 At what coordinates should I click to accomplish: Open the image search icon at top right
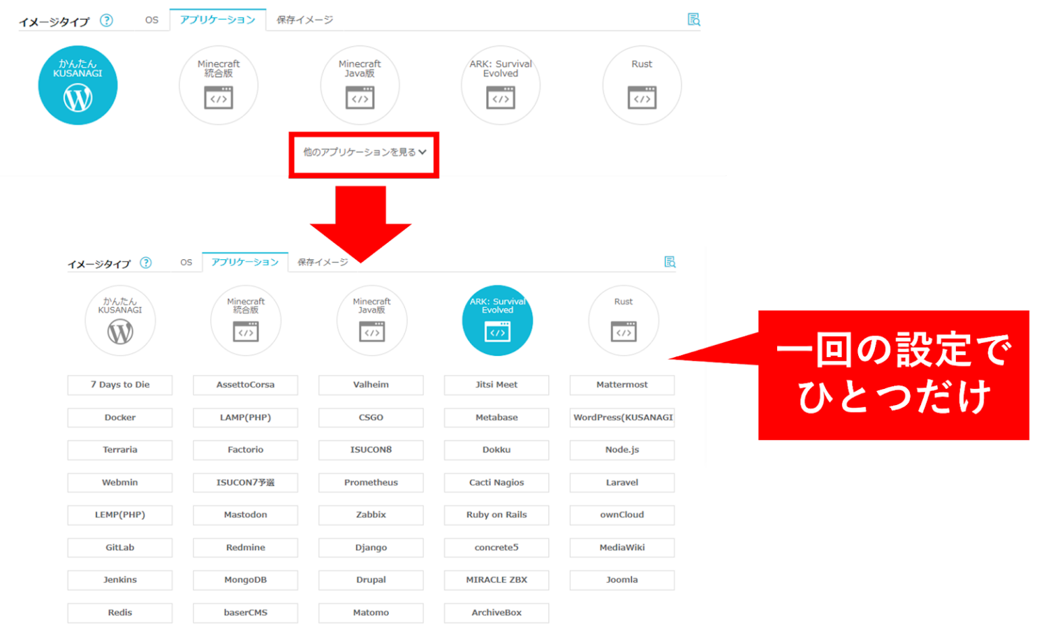(693, 20)
